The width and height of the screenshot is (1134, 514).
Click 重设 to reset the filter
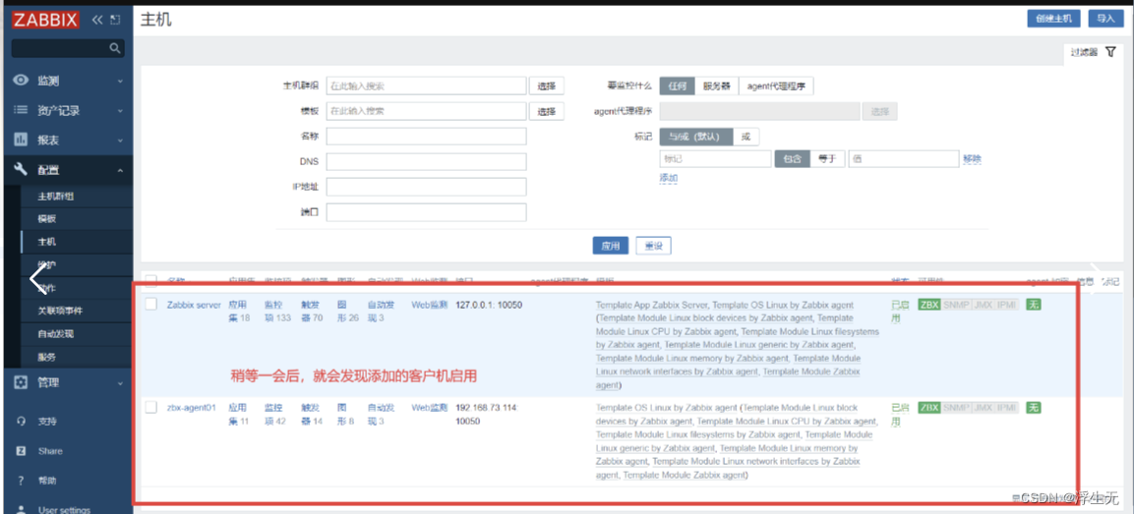coord(654,246)
